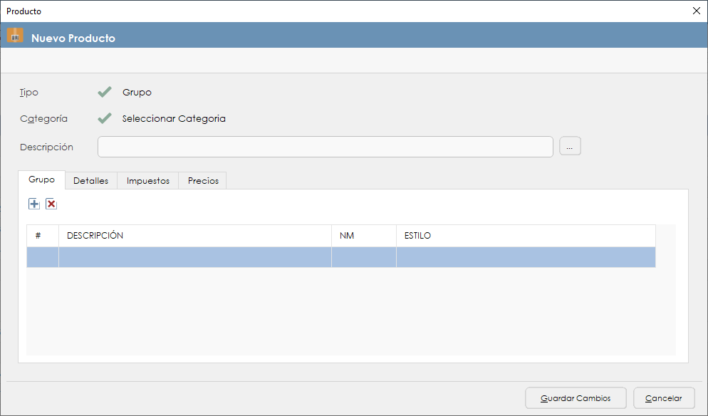Click the DESCRIPCIÓN column header
The height and width of the screenshot is (416, 708).
coord(194,236)
